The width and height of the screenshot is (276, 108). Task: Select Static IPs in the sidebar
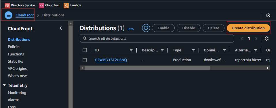click(x=15, y=61)
